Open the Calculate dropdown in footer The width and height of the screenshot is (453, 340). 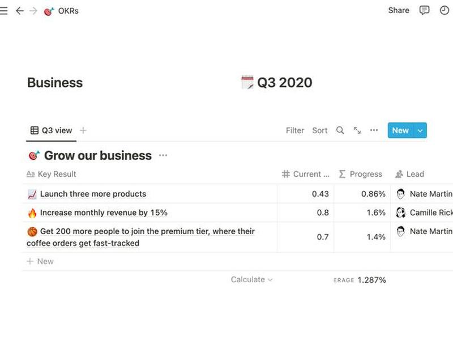tap(251, 279)
